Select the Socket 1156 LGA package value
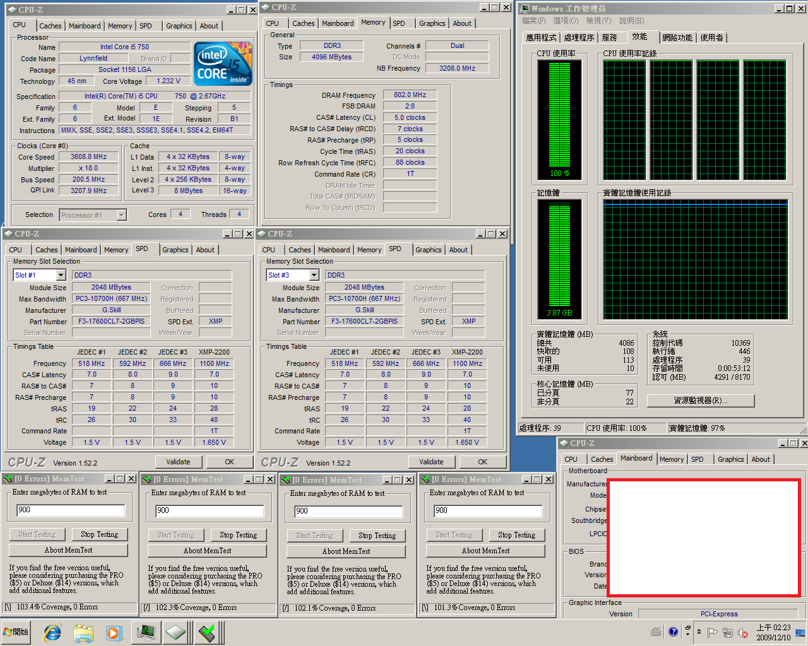 (x=124, y=69)
